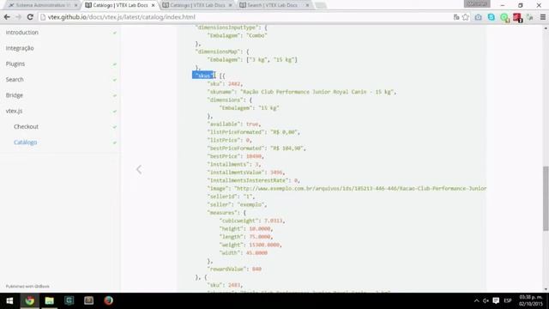Click the "rewardValue" line in the code
The width and height of the screenshot is (549, 309).
[234, 269]
